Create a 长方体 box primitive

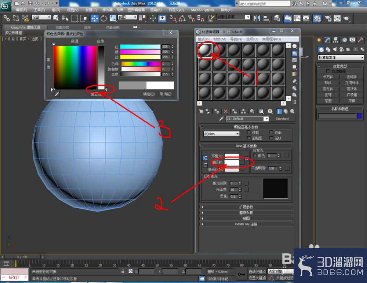coord(328,77)
